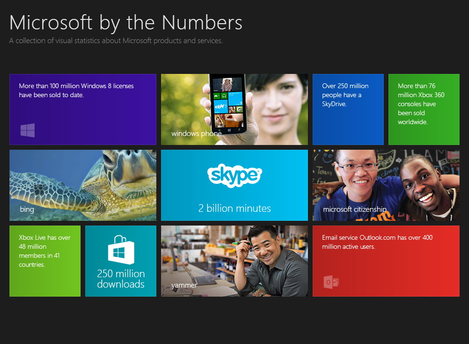The width and height of the screenshot is (469, 344).
Task: Click the subtitle about visual statistics
Action: coord(116,41)
